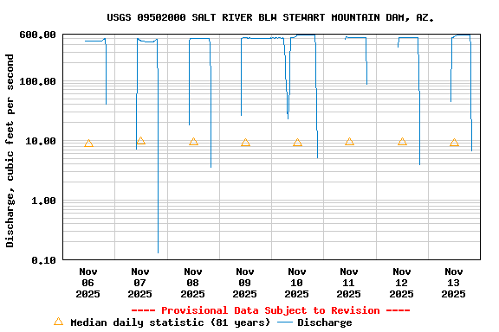Click the orange triangle icon in the legend
499x332 pixels.
[x=59, y=322]
